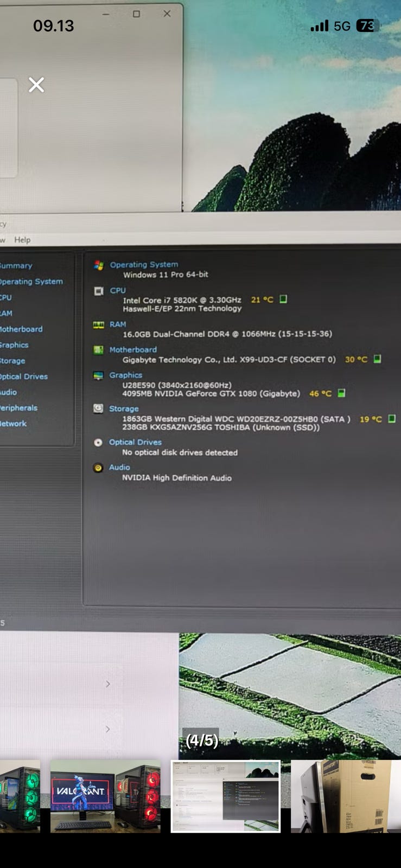The height and width of the screenshot is (868, 401).
Task: Open the Graphics section heading link
Action: (126, 375)
